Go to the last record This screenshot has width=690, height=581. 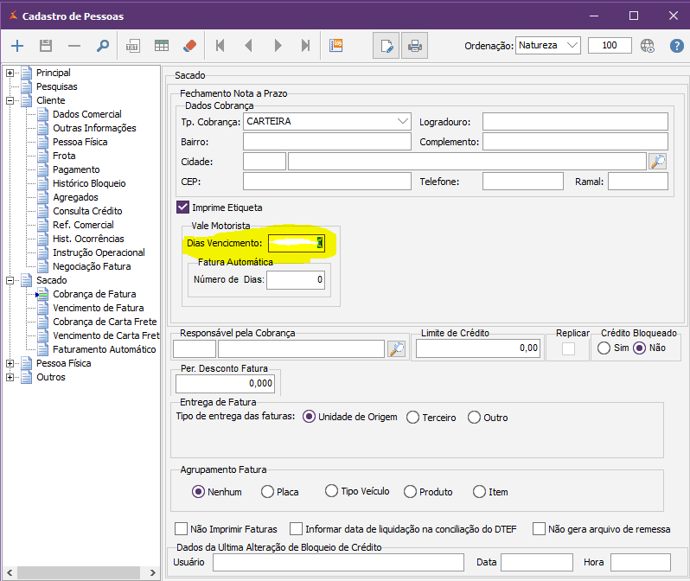pyautogui.click(x=305, y=46)
